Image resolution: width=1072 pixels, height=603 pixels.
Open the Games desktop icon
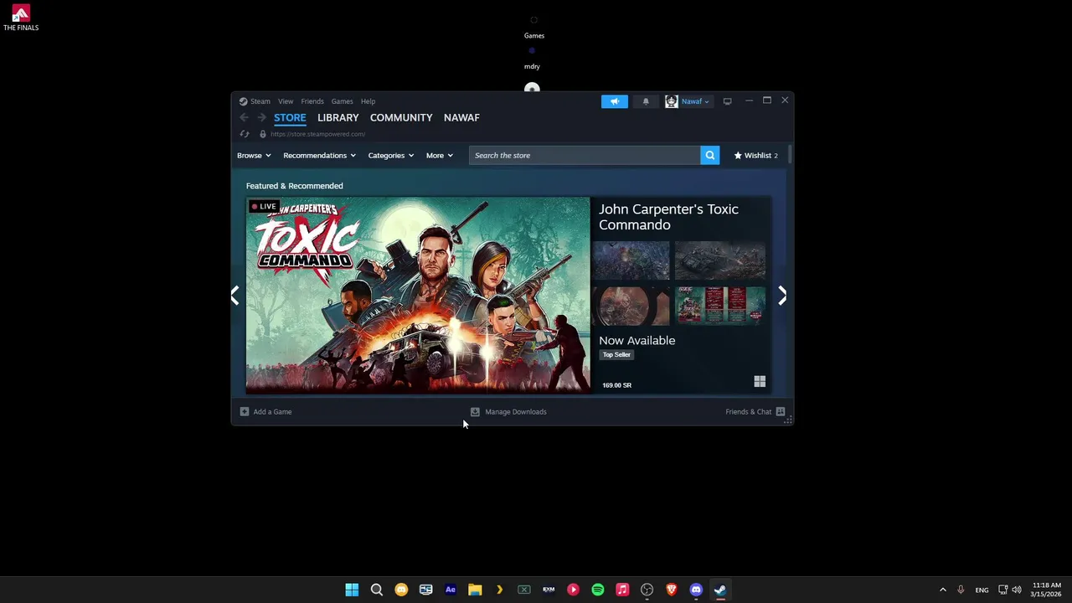[533, 26]
